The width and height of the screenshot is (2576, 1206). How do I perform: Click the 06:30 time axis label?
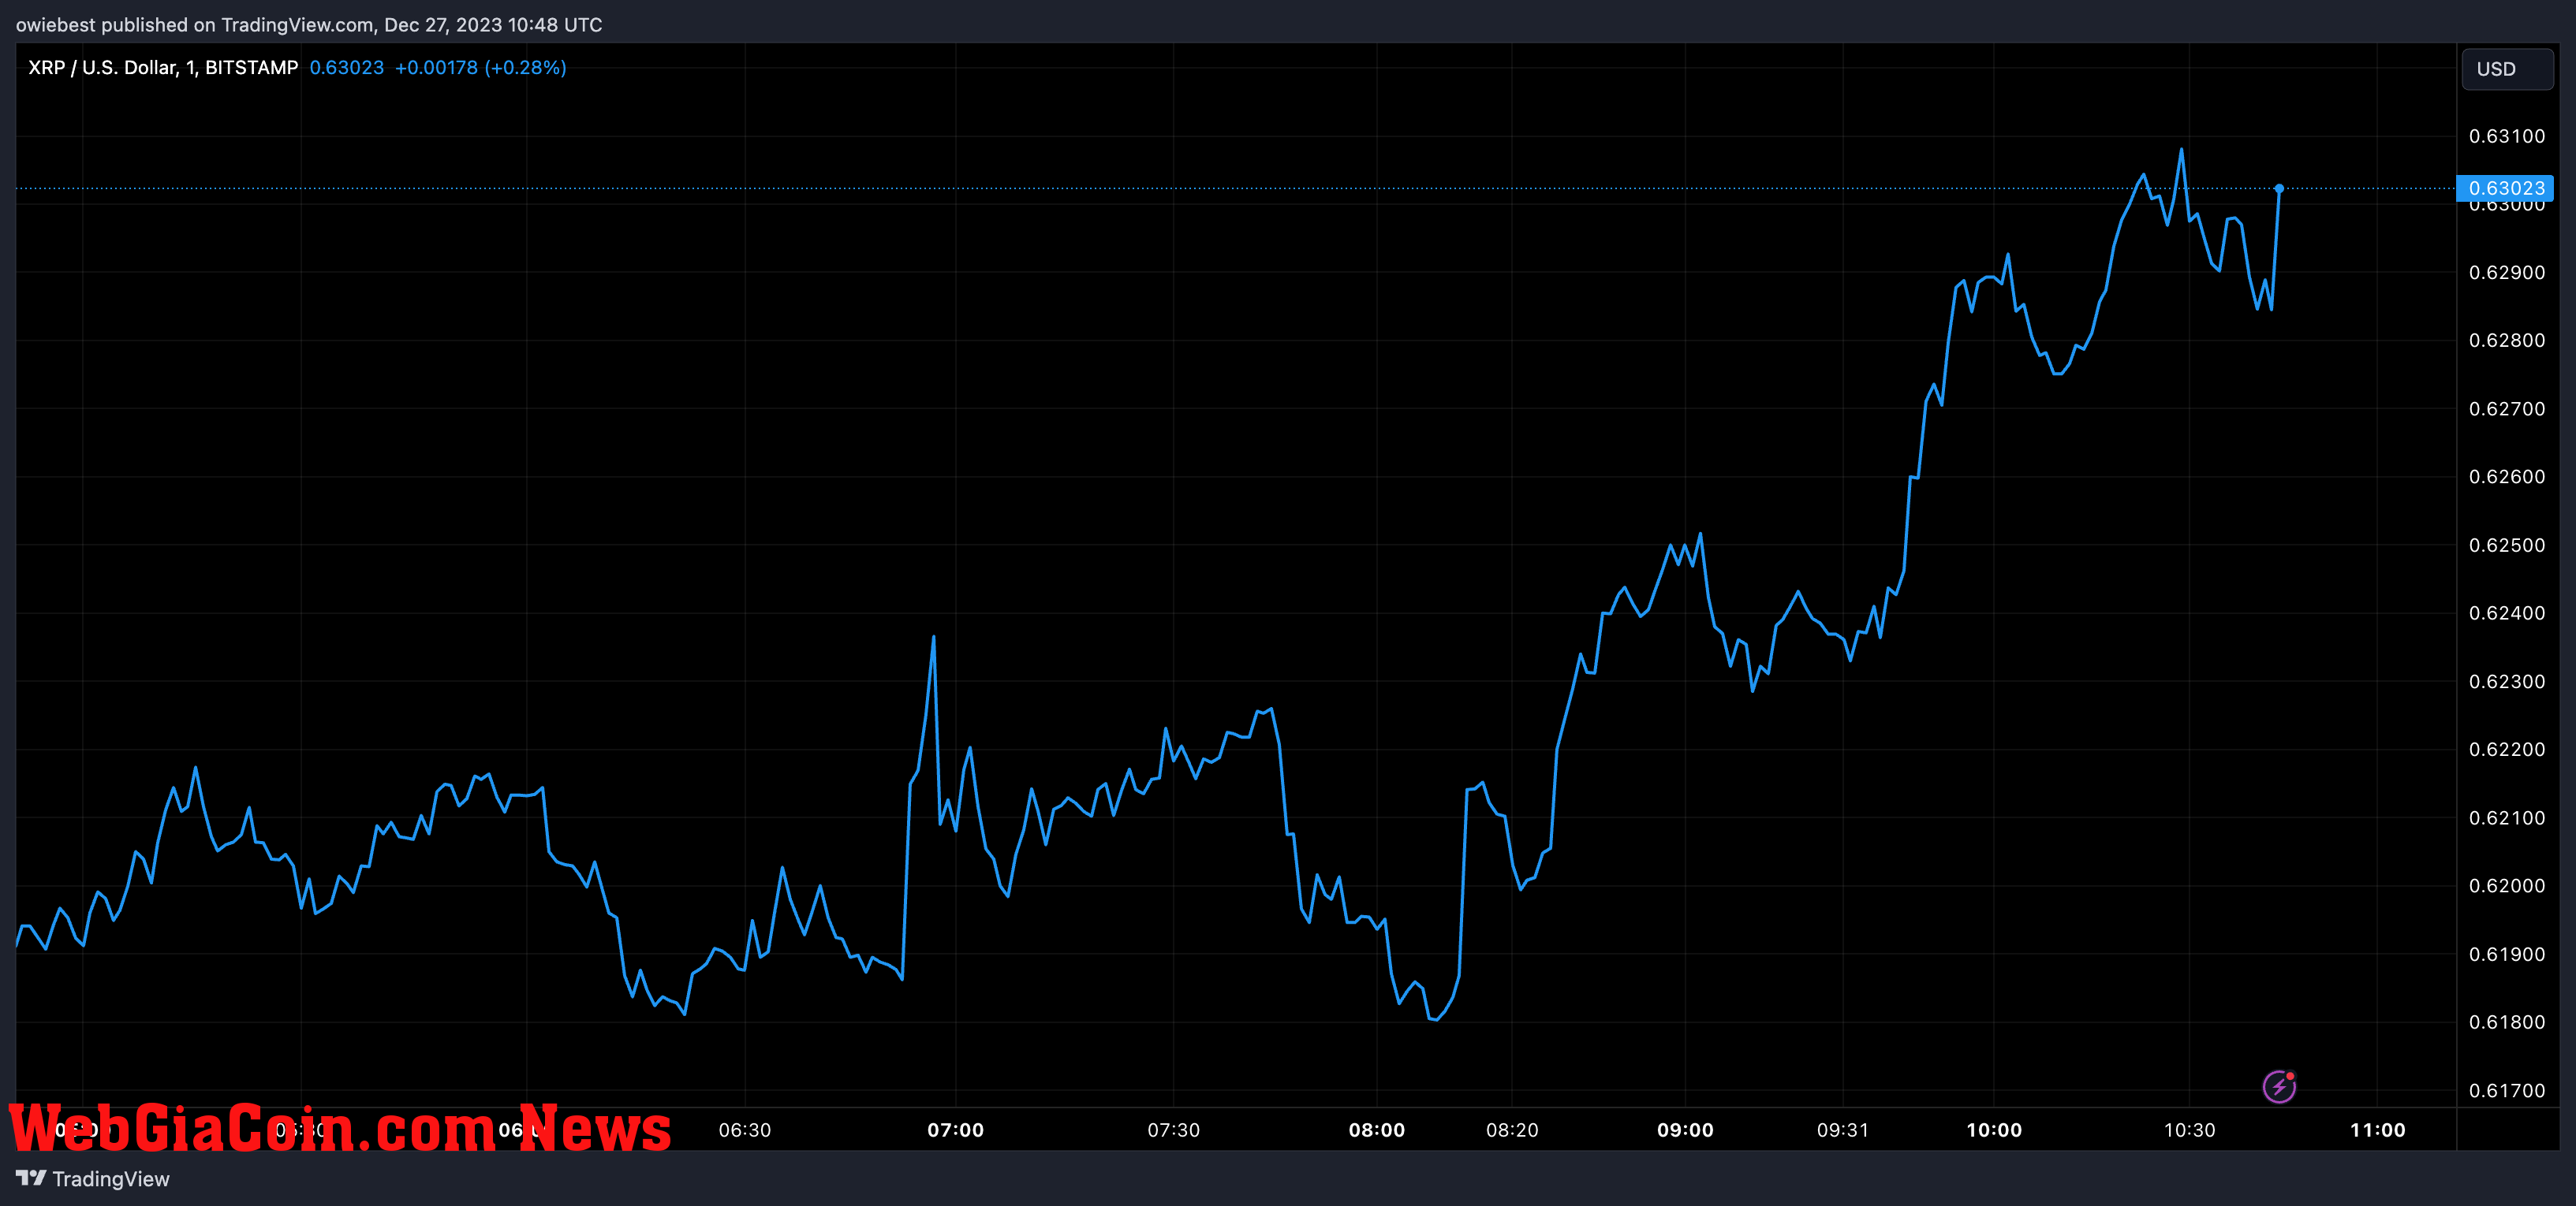pos(745,1130)
